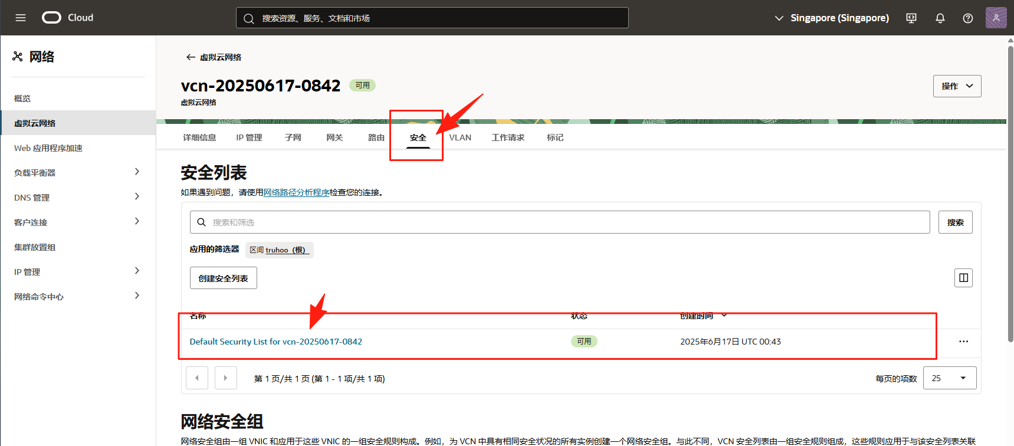Click the 创建安全列表 button
1014x446 pixels.
[223, 278]
